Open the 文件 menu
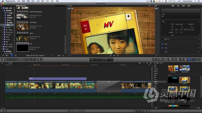Image resolution: width=202 pixels, height=113 pixels. [x=19, y=1]
